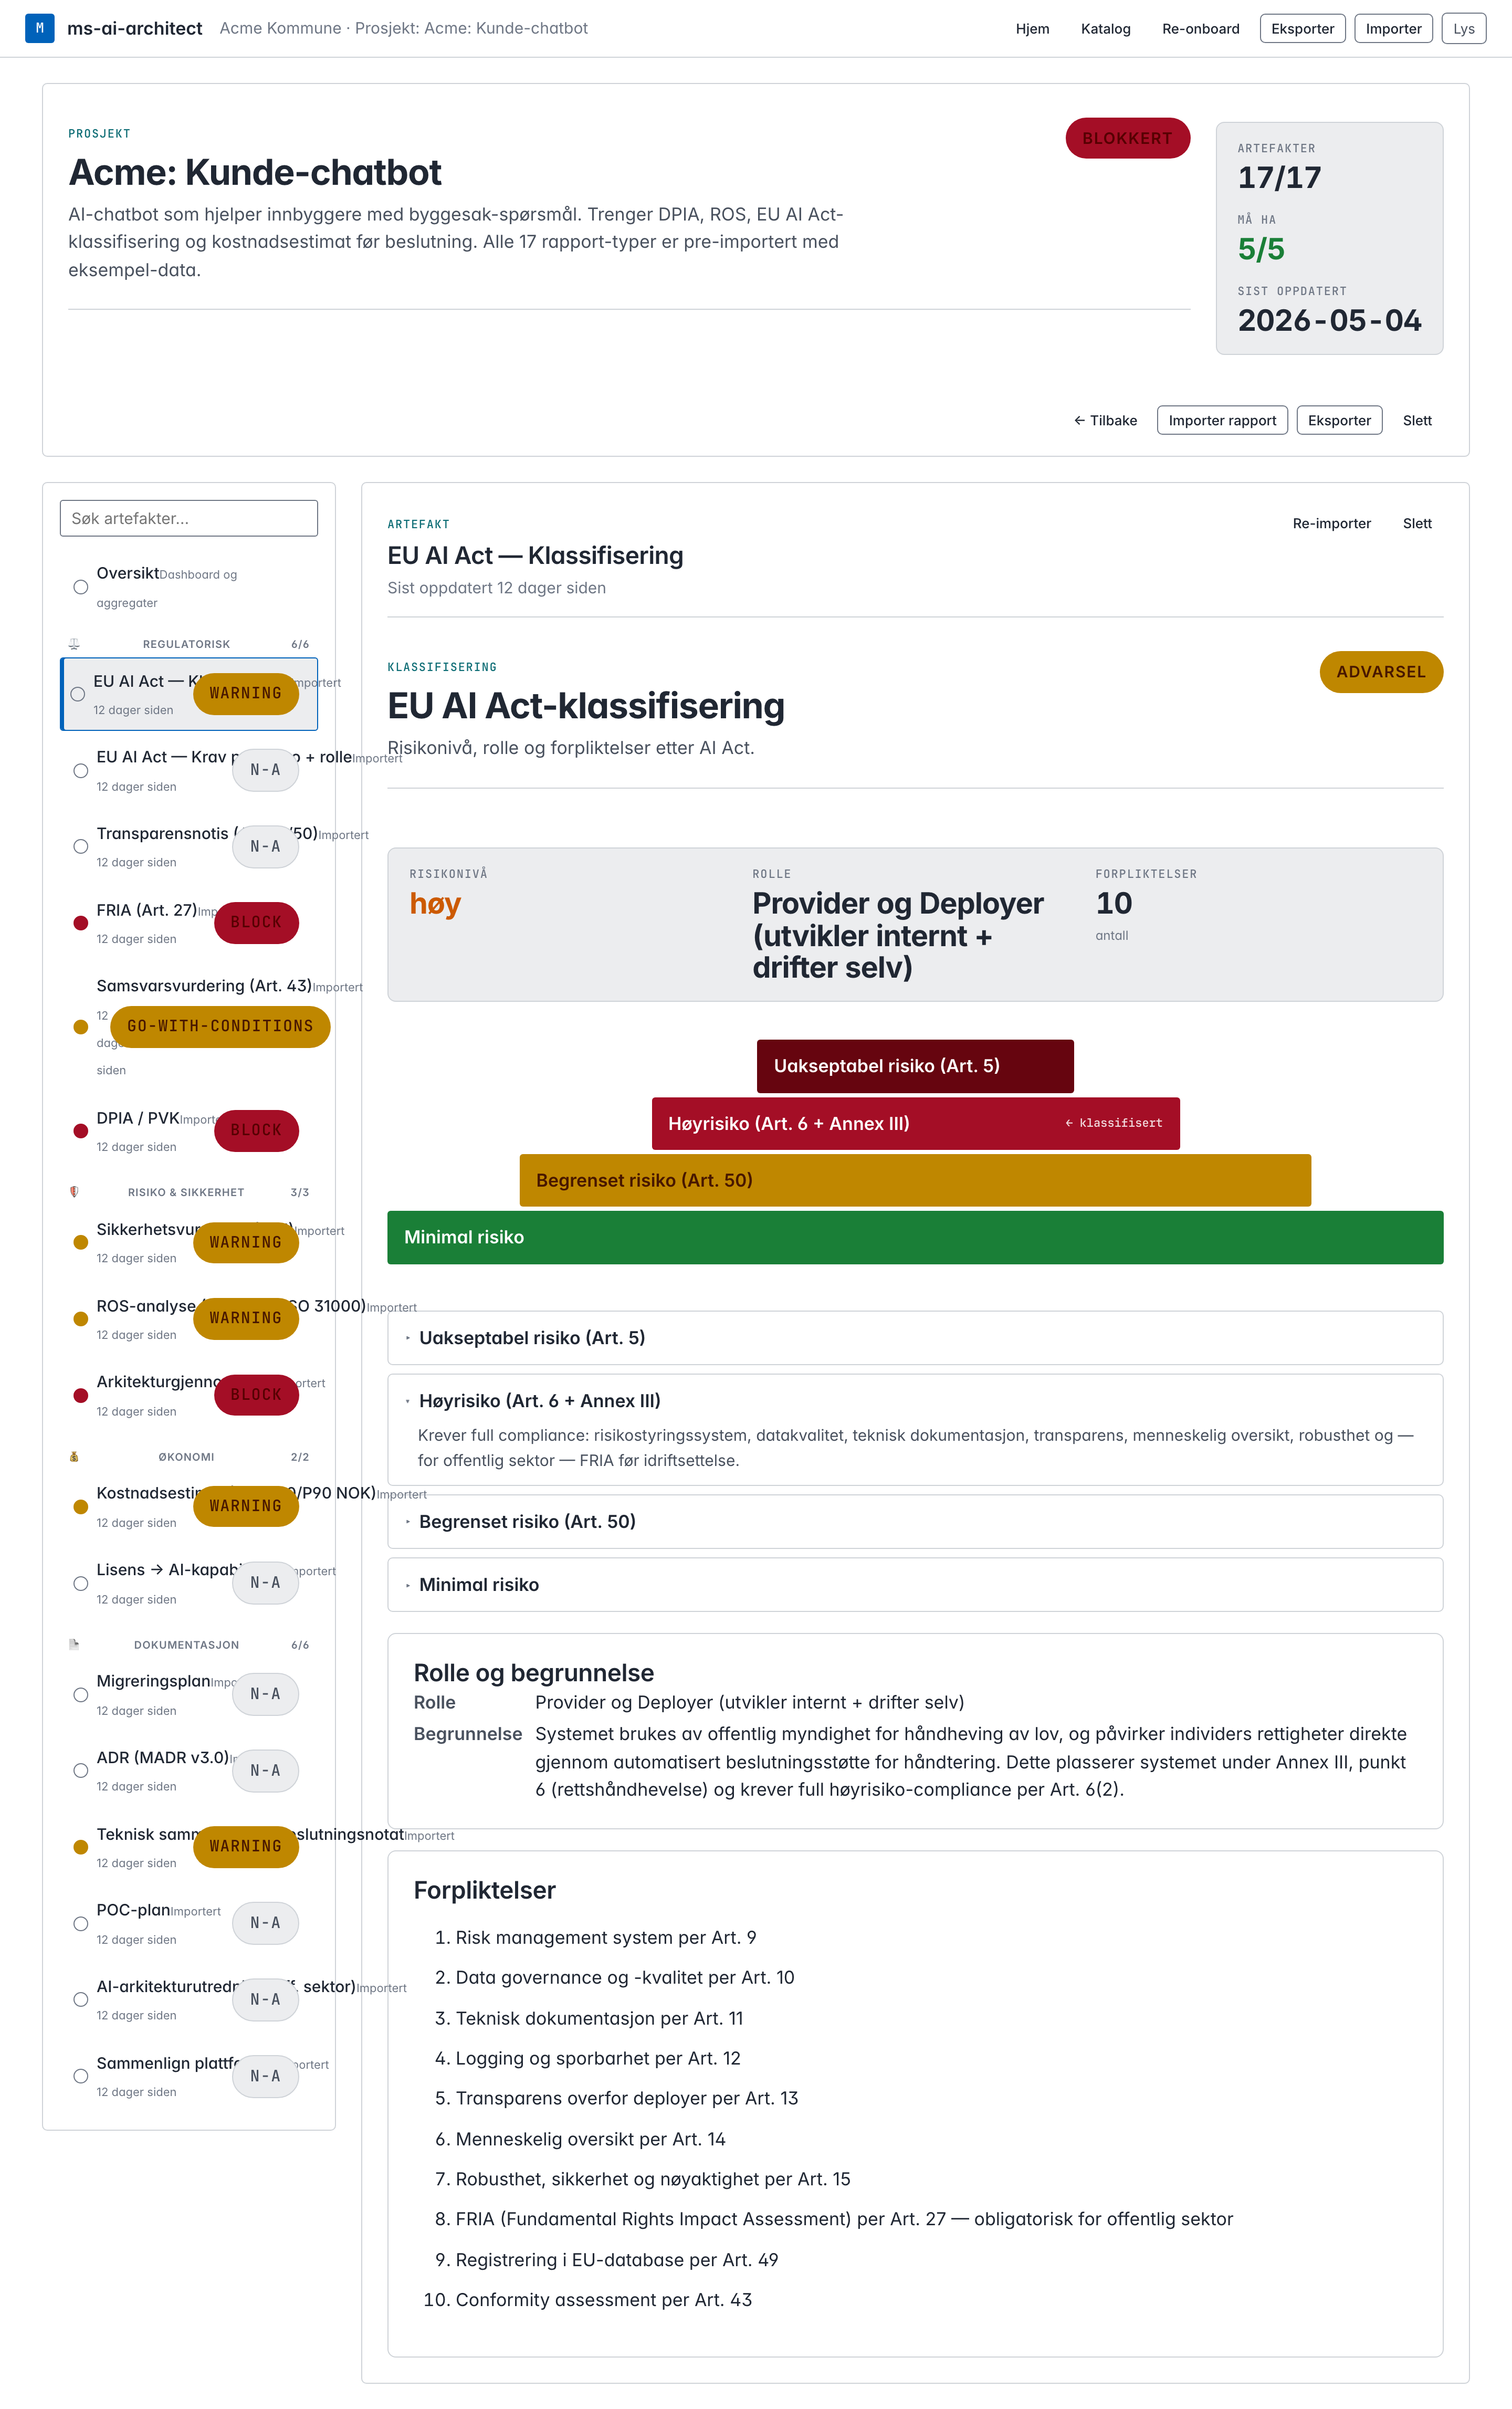The image size is (1512, 2409).
Task: Open the Lisens → AI-kapabilitet artefact
Action: [189, 1583]
